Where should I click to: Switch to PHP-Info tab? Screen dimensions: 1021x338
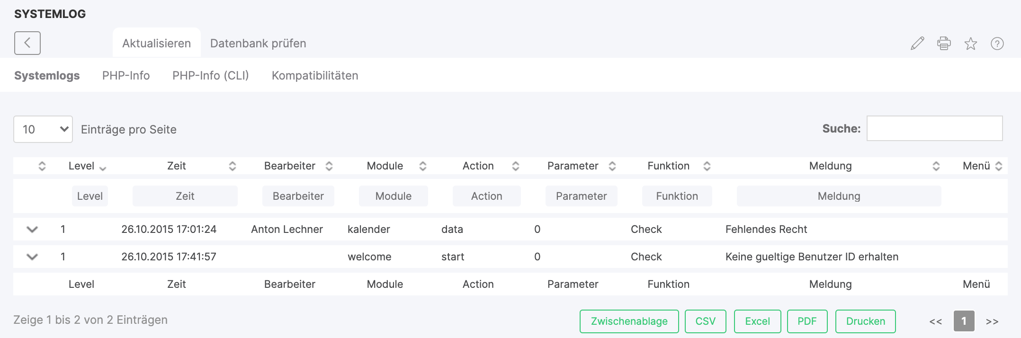pos(126,76)
